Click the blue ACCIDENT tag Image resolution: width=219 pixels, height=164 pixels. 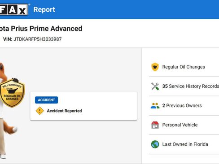pyautogui.click(x=46, y=100)
